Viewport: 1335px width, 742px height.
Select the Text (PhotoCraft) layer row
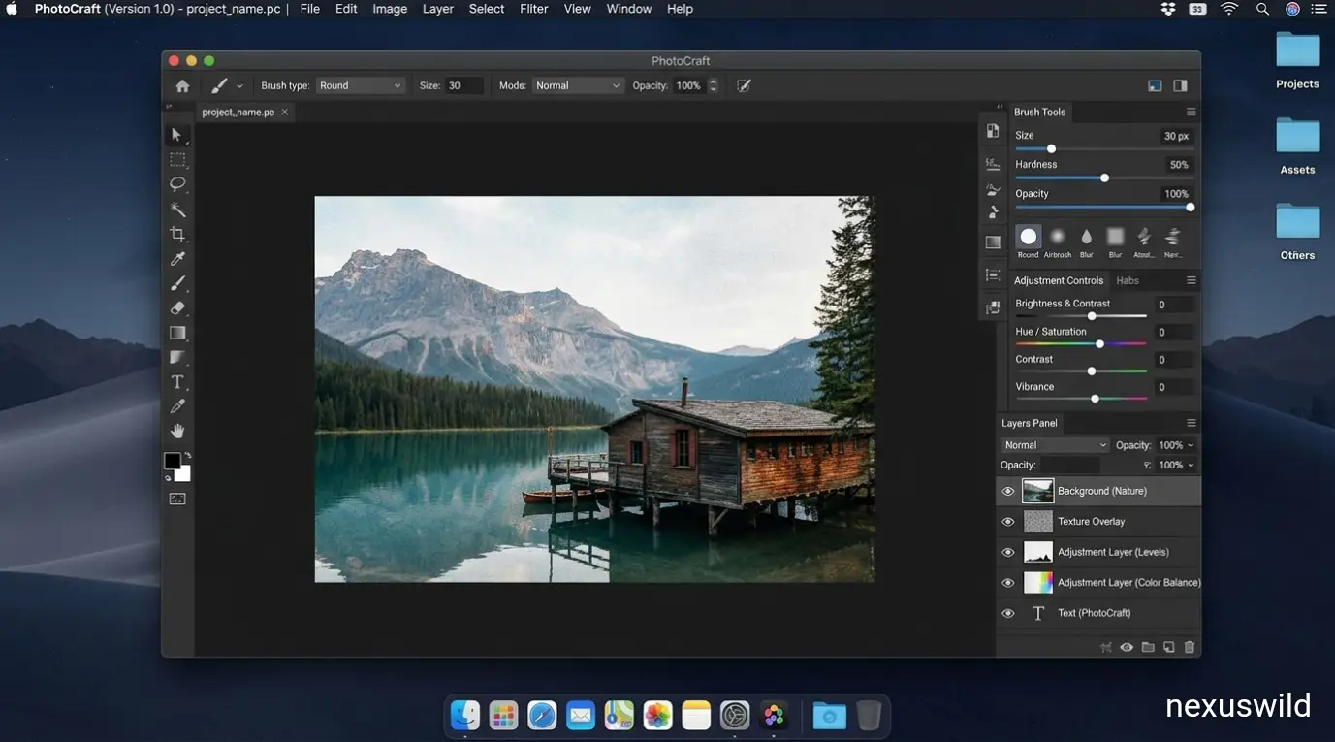point(1098,613)
